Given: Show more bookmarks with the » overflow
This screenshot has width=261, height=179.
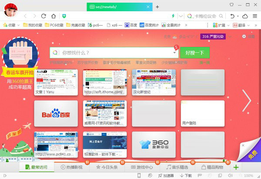Looking at the screenshot, I should [x=186, y=25].
